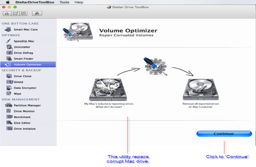Screen dimensions: 256x167
Task: Click the Volume Optimizer header drive image
Action: 78,32
